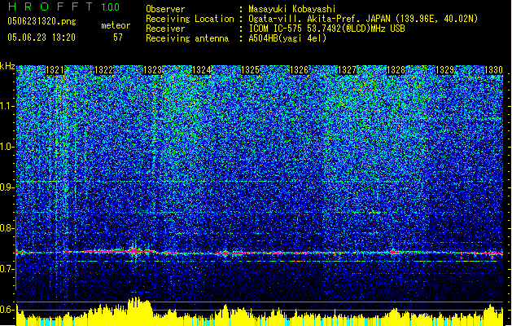Click the date stamp 05.06.23 13:20
This screenshot has width=512, height=326.
point(42,37)
